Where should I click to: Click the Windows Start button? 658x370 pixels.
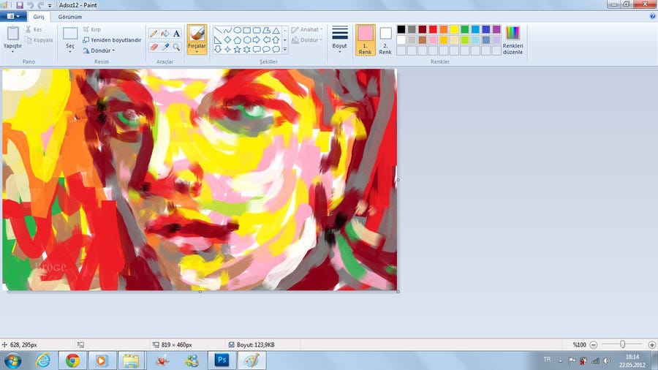(13, 360)
